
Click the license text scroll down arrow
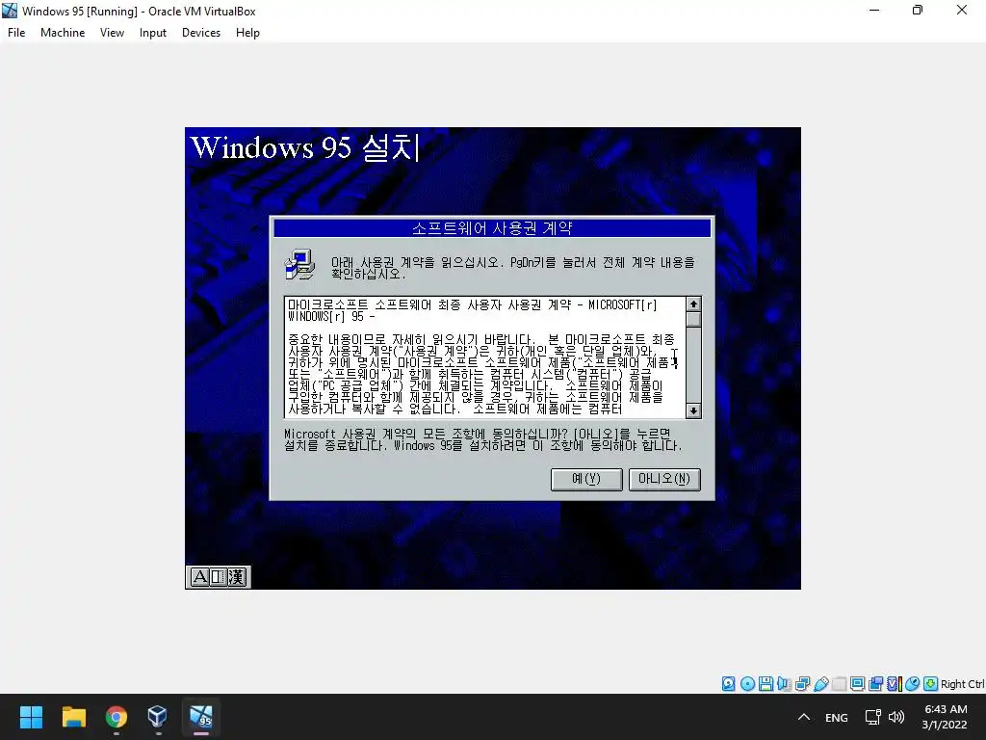pos(693,410)
